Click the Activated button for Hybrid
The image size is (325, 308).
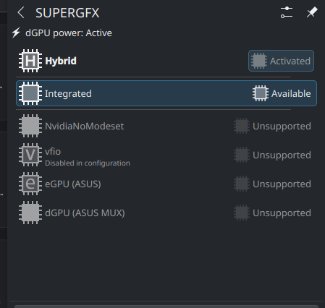281,61
